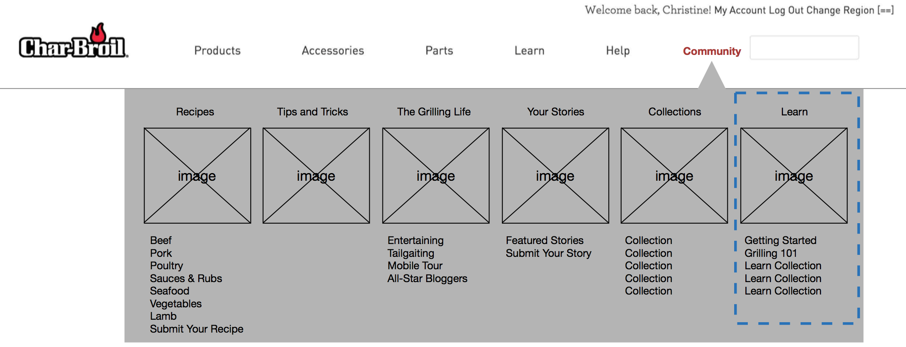This screenshot has width=906, height=347.
Task: Open the Sauces & Rubs recipes link
Action: [186, 278]
